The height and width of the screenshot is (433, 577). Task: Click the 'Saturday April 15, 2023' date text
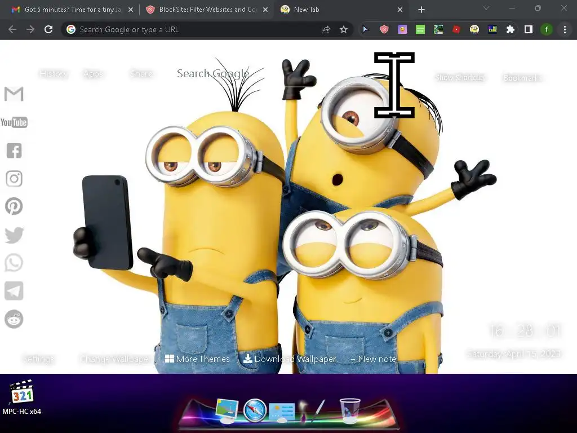coord(514,354)
